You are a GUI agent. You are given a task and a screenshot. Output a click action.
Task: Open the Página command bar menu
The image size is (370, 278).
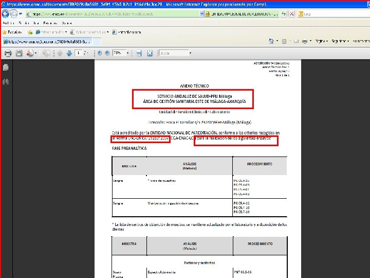click(322, 41)
